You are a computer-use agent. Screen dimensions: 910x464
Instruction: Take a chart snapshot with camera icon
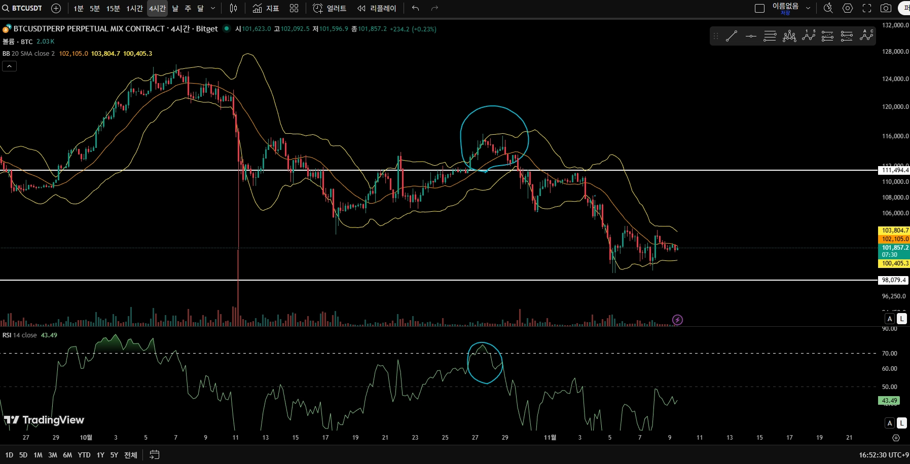point(886,8)
